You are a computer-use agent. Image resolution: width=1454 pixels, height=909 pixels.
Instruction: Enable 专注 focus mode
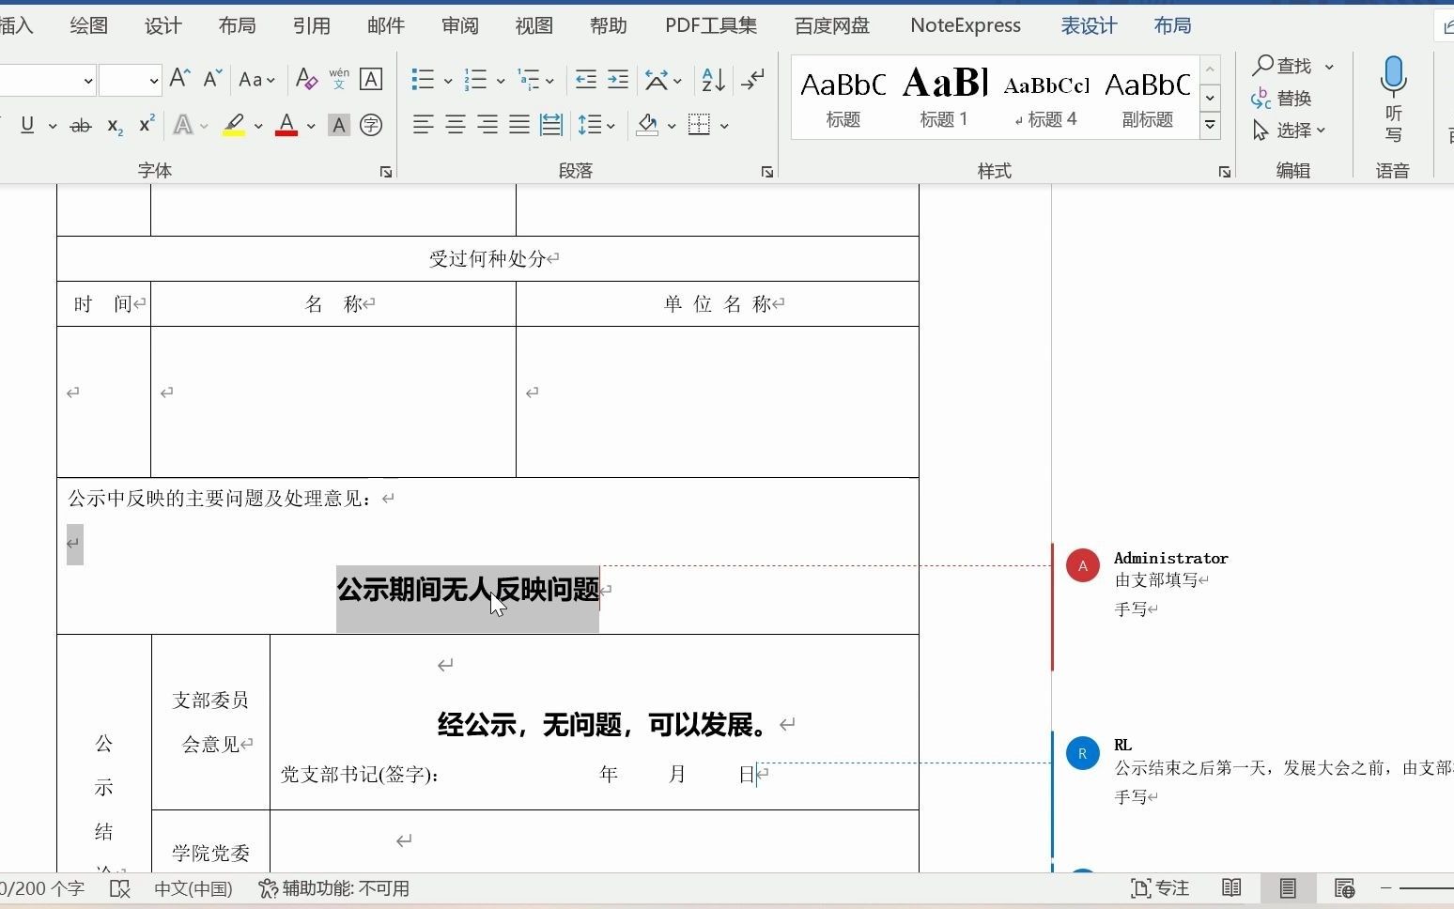coord(1160,888)
